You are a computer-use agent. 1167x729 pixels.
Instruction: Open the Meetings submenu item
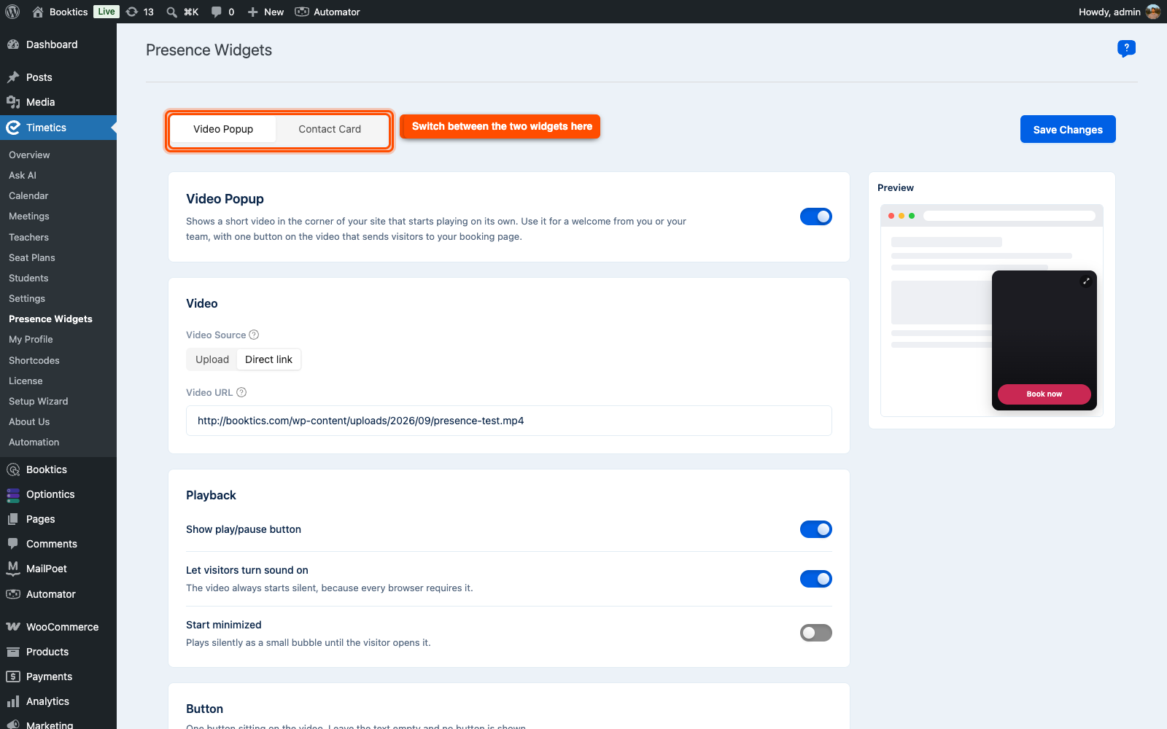tap(29, 216)
